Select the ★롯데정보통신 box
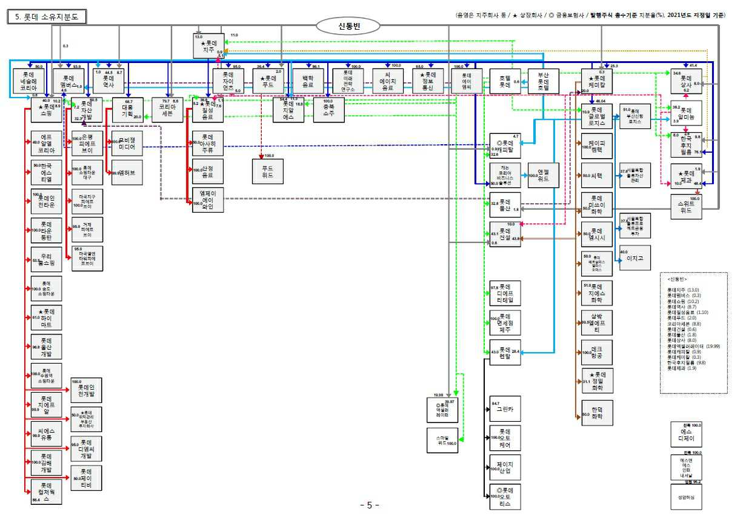This screenshot has width=746, height=520. (428, 82)
